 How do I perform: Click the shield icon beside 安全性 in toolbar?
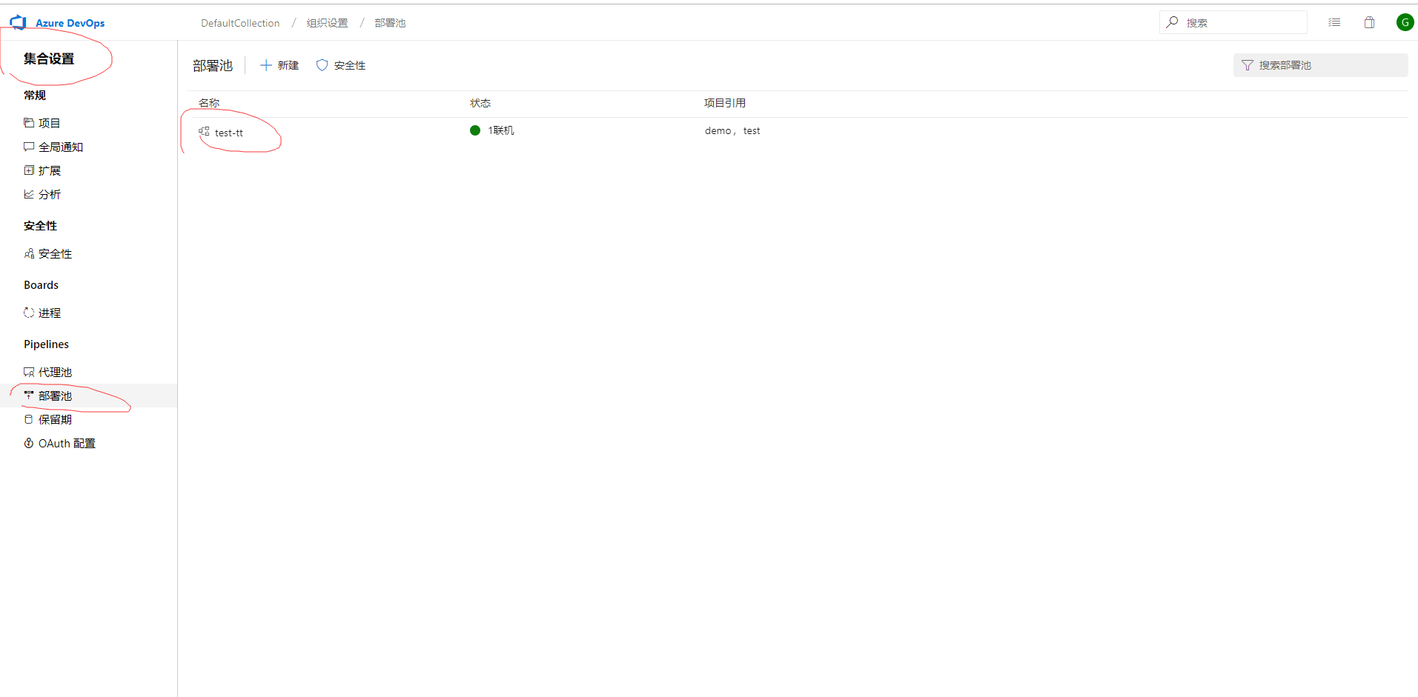tap(322, 65)
